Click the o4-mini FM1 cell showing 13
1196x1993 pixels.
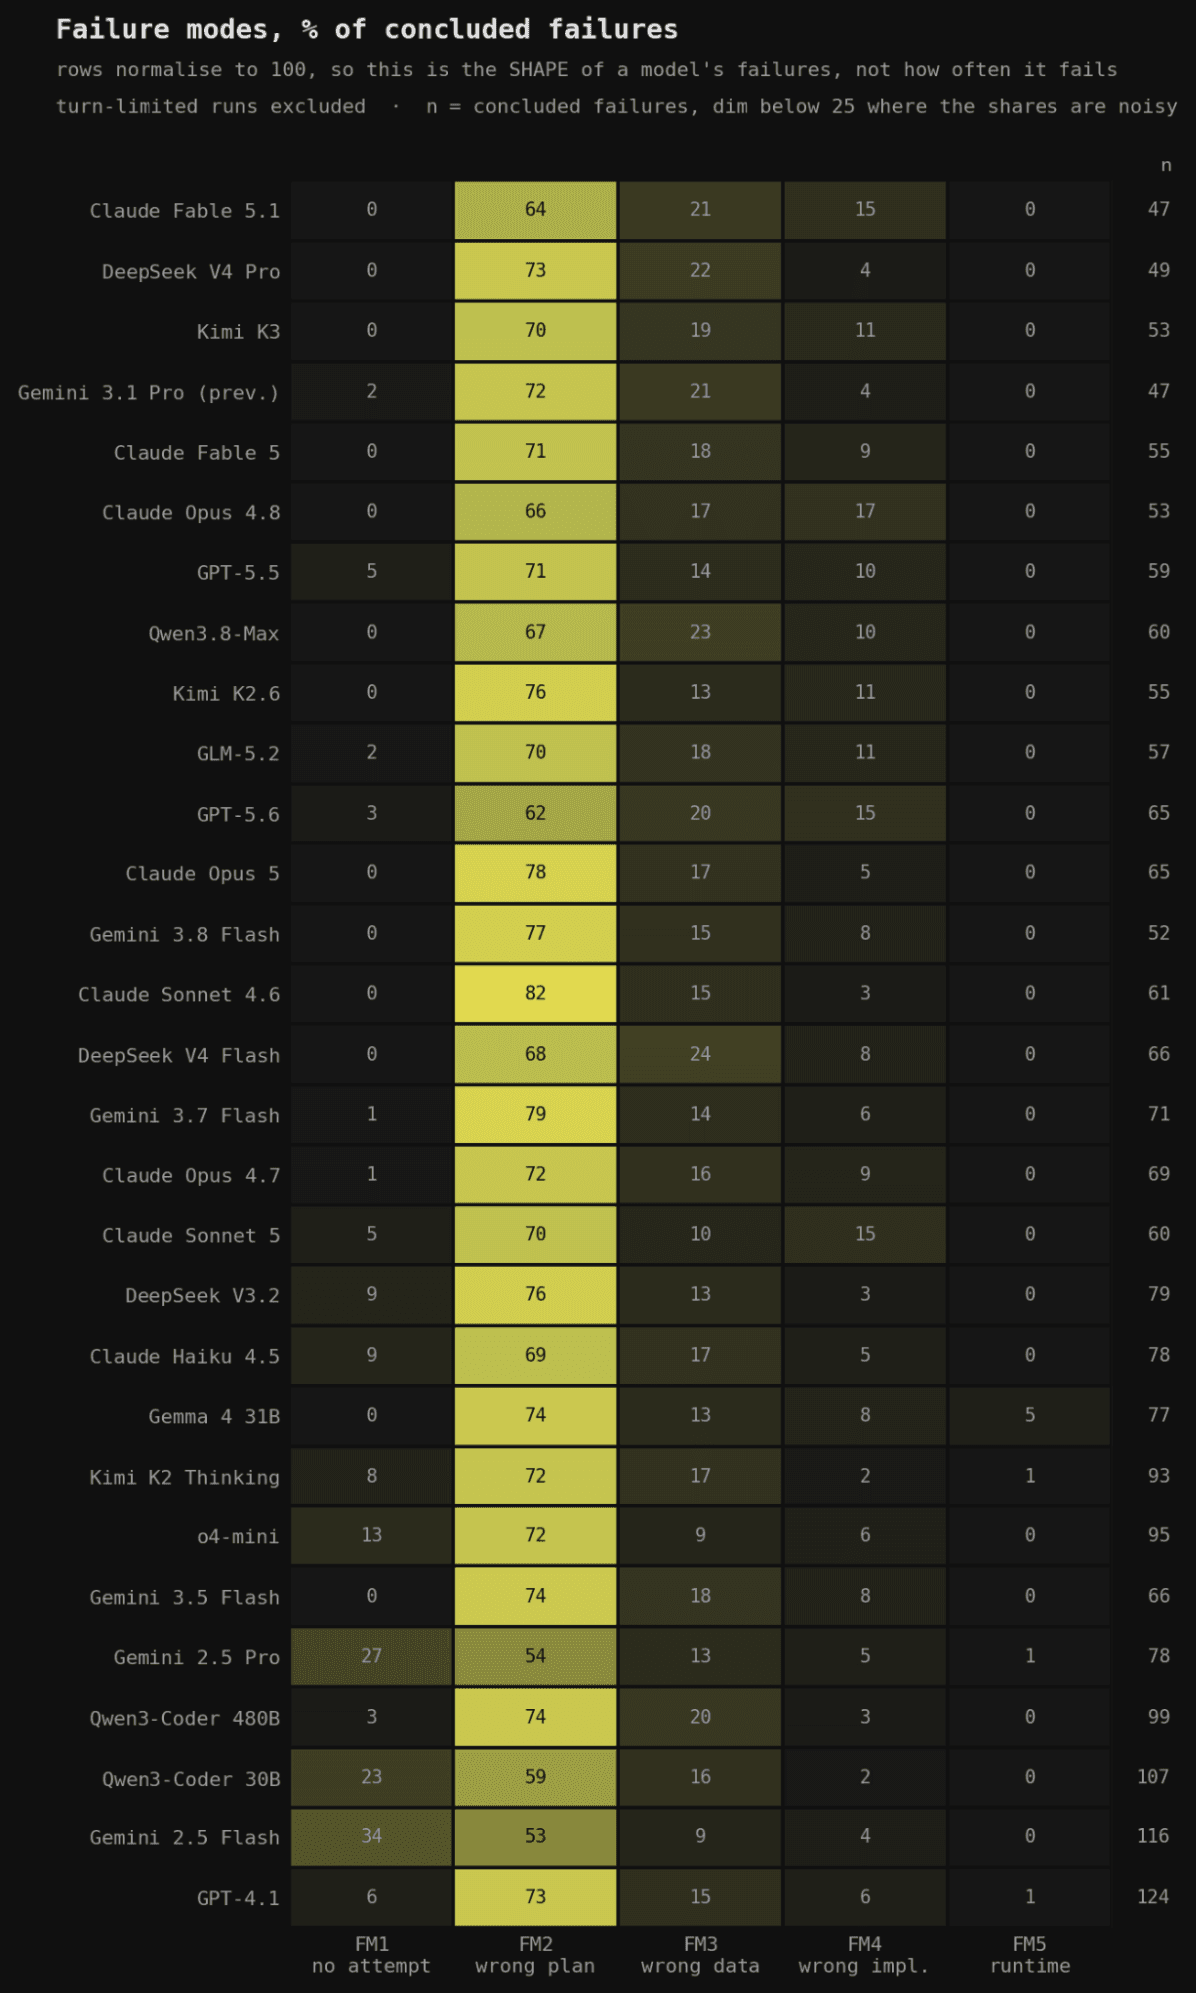(x=371, y=1535)
